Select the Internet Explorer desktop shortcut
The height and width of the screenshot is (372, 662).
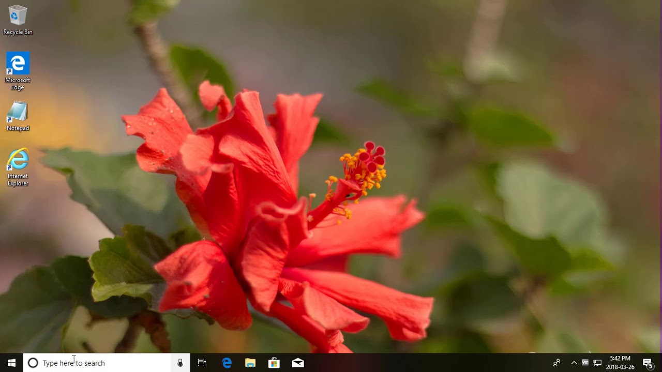[18, 167]
